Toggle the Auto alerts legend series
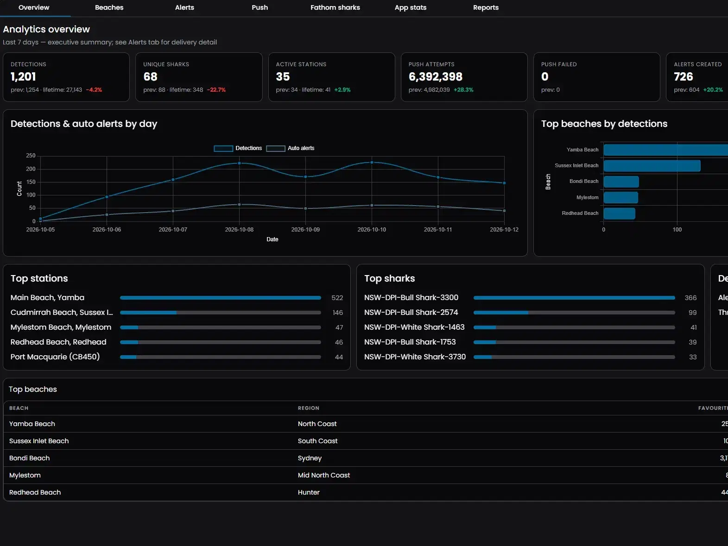The height and width of the screenshot is (546, 728). pos(290,148)
